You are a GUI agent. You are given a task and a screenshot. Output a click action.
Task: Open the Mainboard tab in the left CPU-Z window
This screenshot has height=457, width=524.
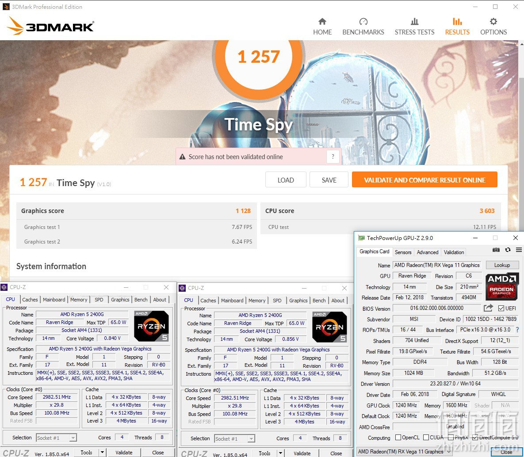coord(54,300)
